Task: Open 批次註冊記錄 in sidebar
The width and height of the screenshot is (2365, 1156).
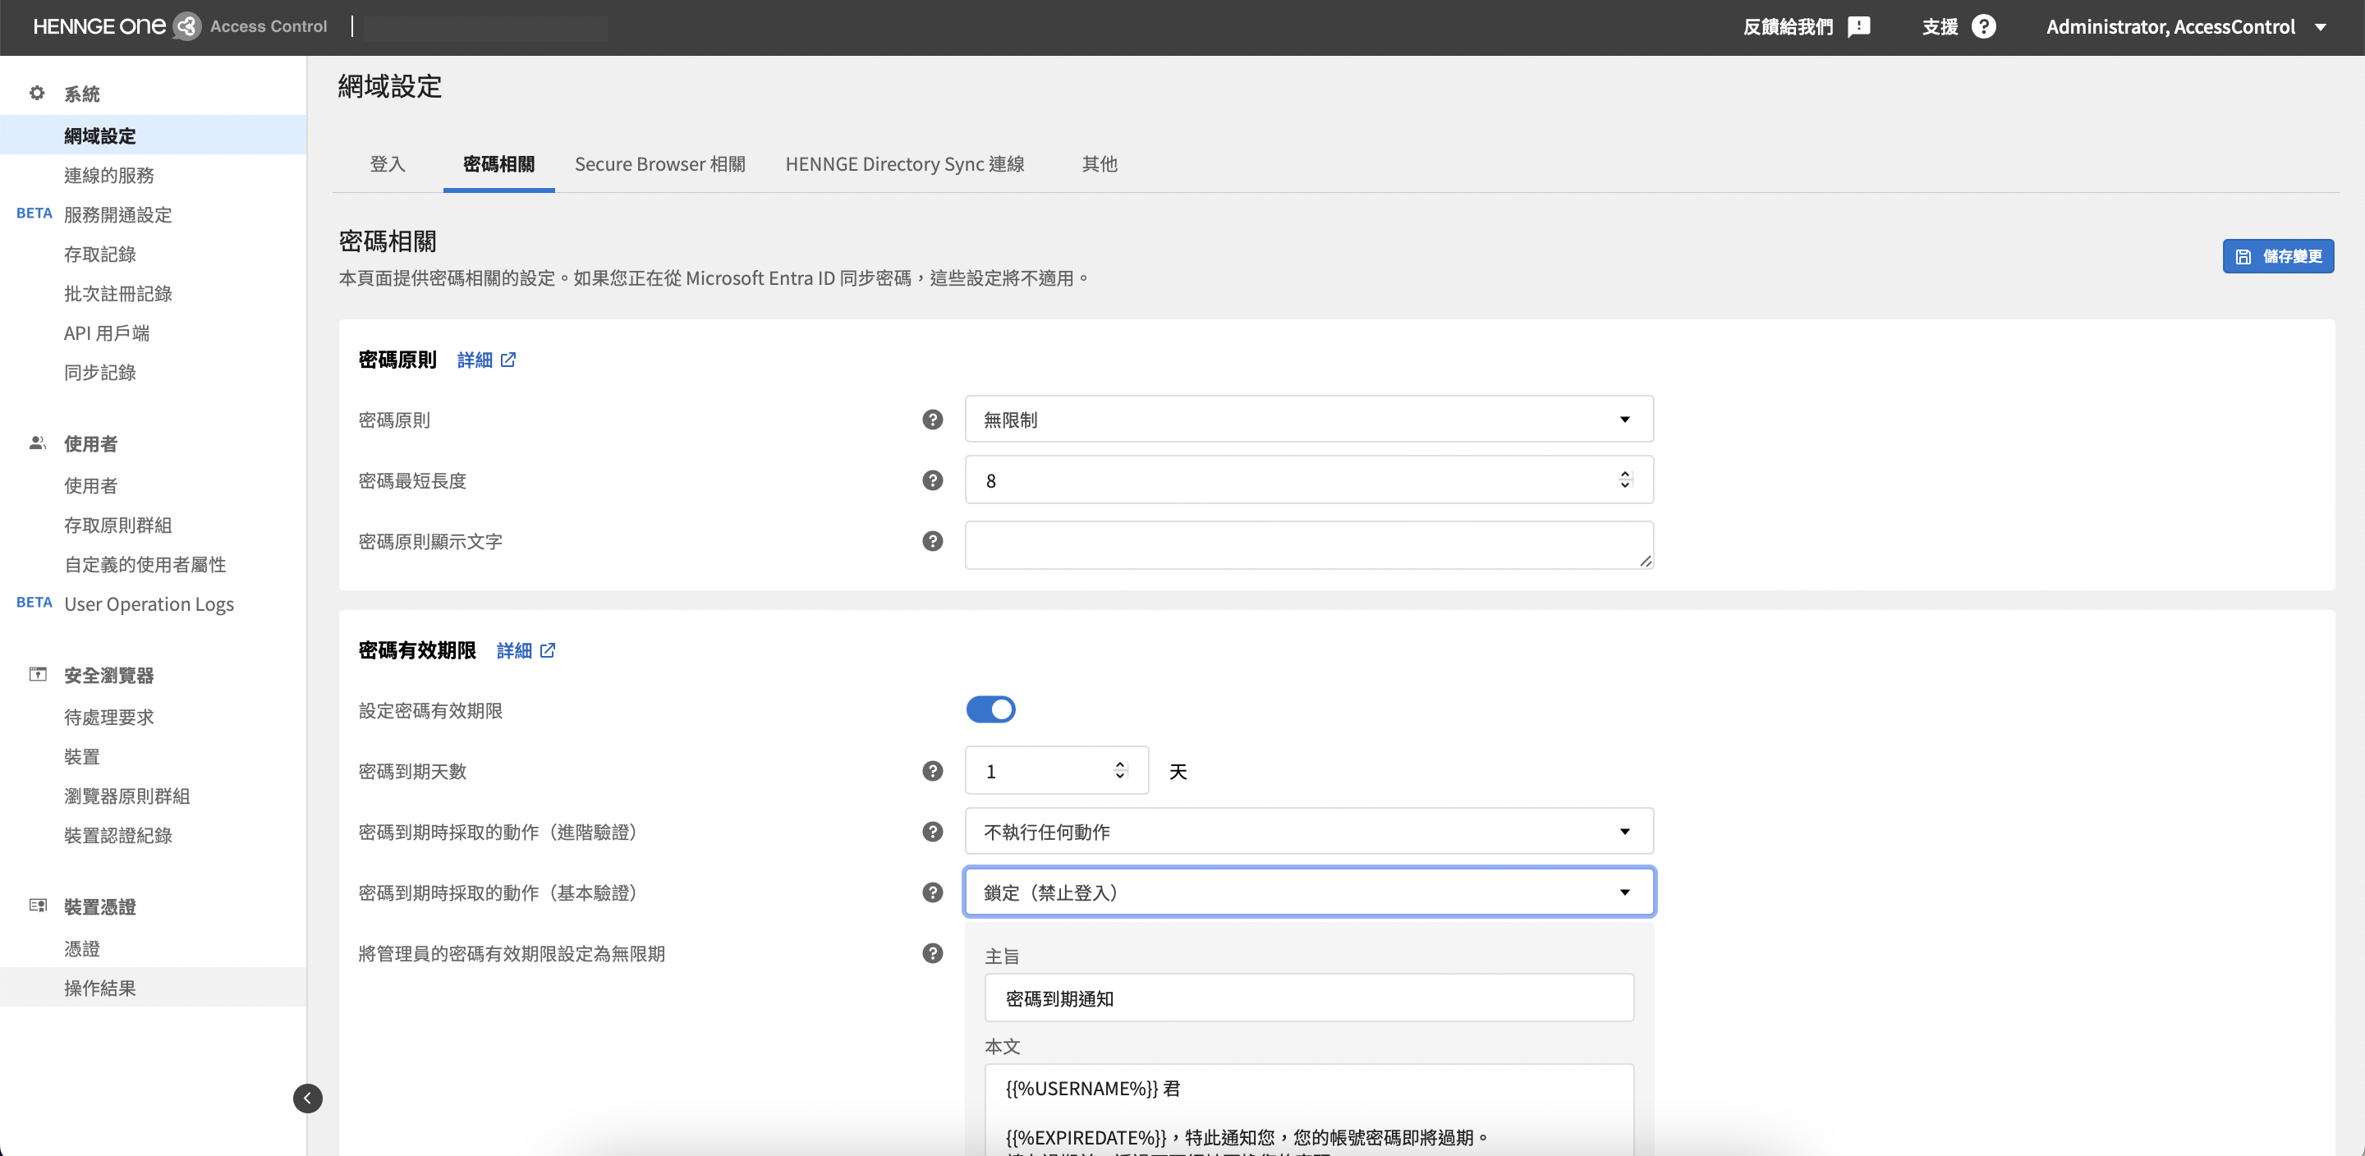Action: tap(118, 293)
